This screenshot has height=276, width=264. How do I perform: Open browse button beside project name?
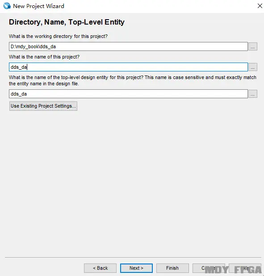pyautogui.click(x=253, y=67)
